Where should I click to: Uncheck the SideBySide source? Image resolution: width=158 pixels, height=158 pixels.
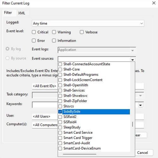click(60, 112)
